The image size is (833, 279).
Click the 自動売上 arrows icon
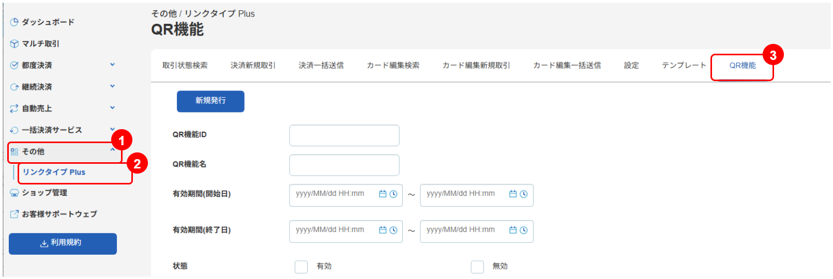click(x=14, y=109)
